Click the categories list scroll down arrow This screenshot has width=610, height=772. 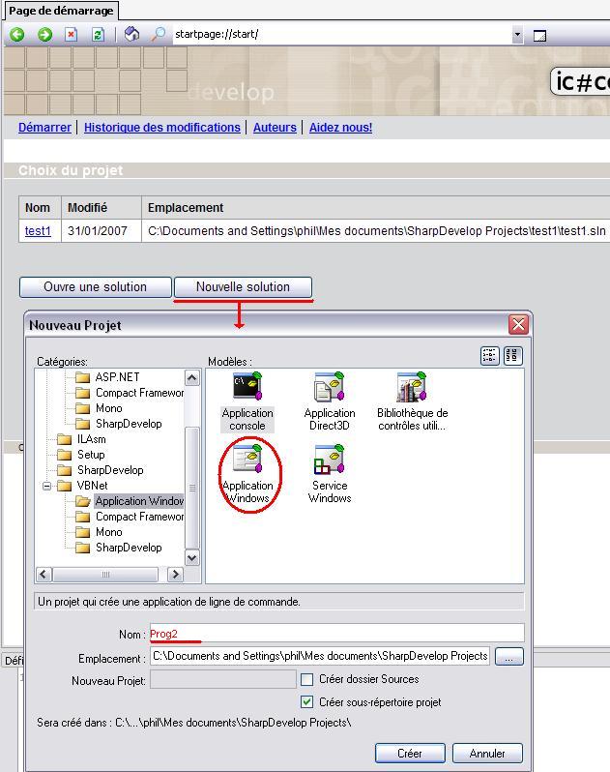point(191,557)
